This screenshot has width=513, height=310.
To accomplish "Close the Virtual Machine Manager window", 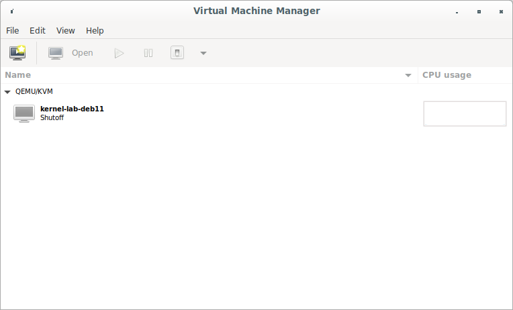I will (501, 12).
